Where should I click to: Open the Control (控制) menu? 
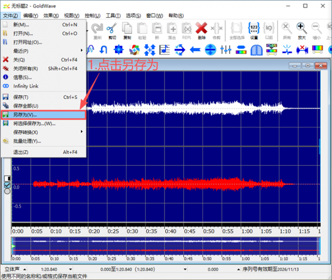pos(92,16)
